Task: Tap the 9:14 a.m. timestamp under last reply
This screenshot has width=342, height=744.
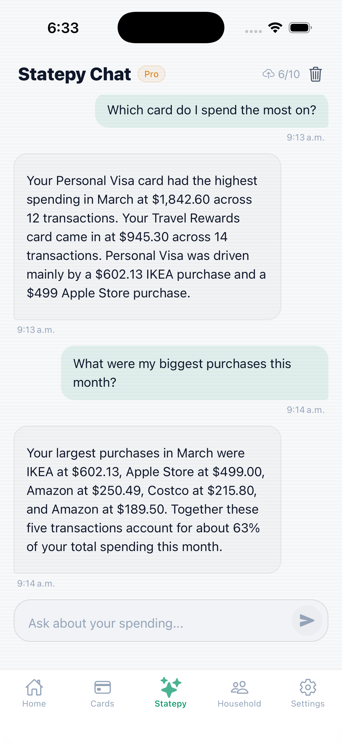Action: 36,583
